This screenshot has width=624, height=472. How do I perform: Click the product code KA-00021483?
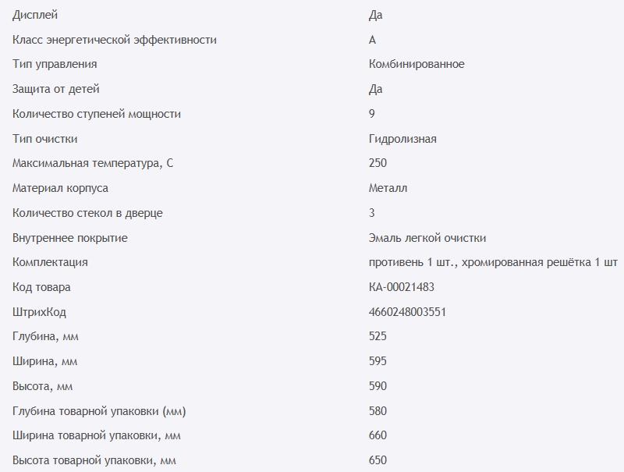(401, 287)
